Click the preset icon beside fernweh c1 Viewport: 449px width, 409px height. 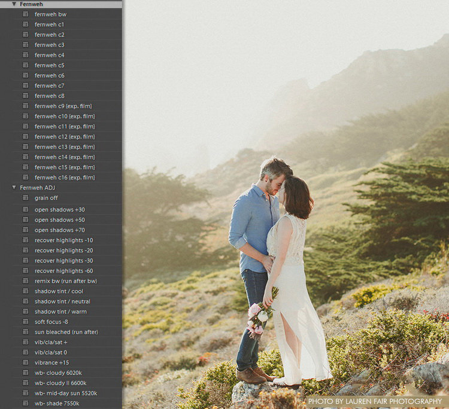pyautogui.click(x=26, y=25)
